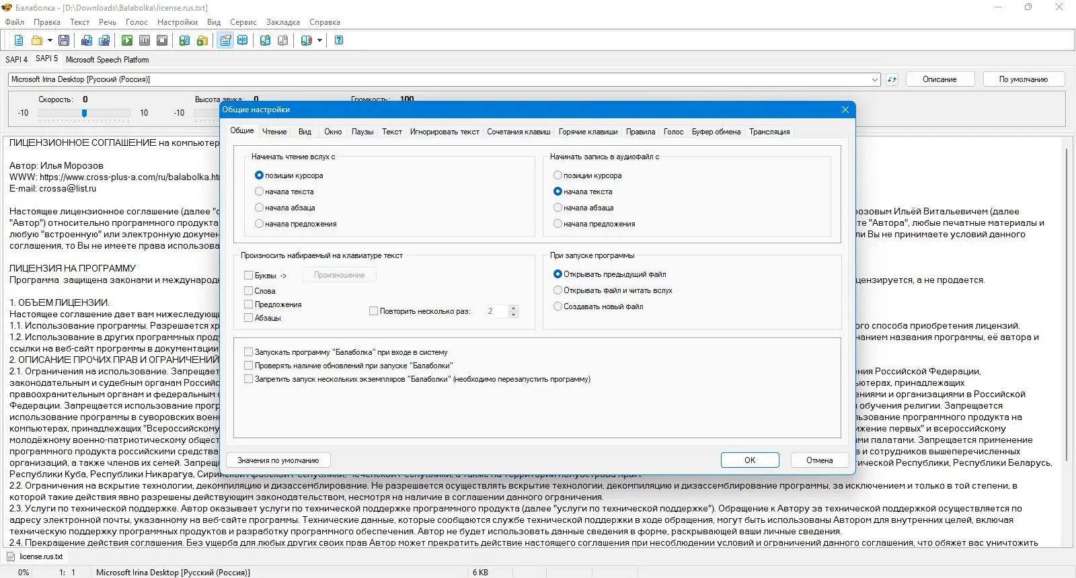Click the green read-clipboard toolbar icon

185,40
